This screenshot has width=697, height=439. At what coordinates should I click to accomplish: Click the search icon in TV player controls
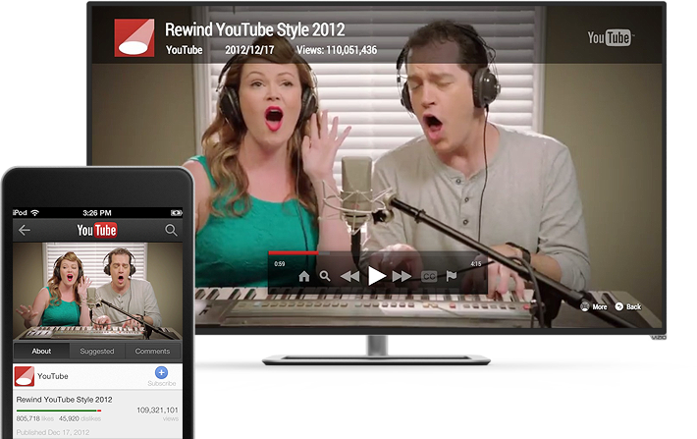pyautogui.click(x=325, y=276)
